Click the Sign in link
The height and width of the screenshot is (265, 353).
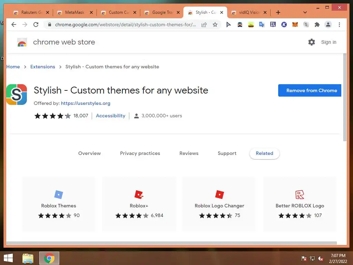(x=329, y=42)
